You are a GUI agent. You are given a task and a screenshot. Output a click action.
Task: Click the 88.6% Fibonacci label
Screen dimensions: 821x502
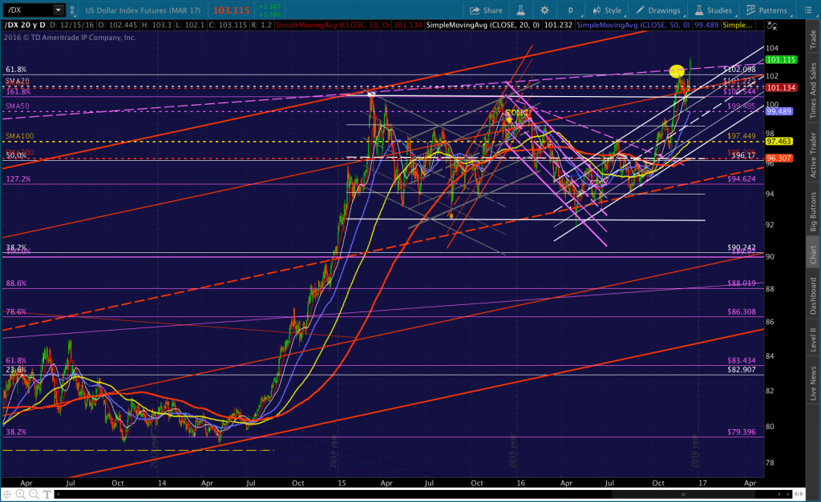(16, 283)
